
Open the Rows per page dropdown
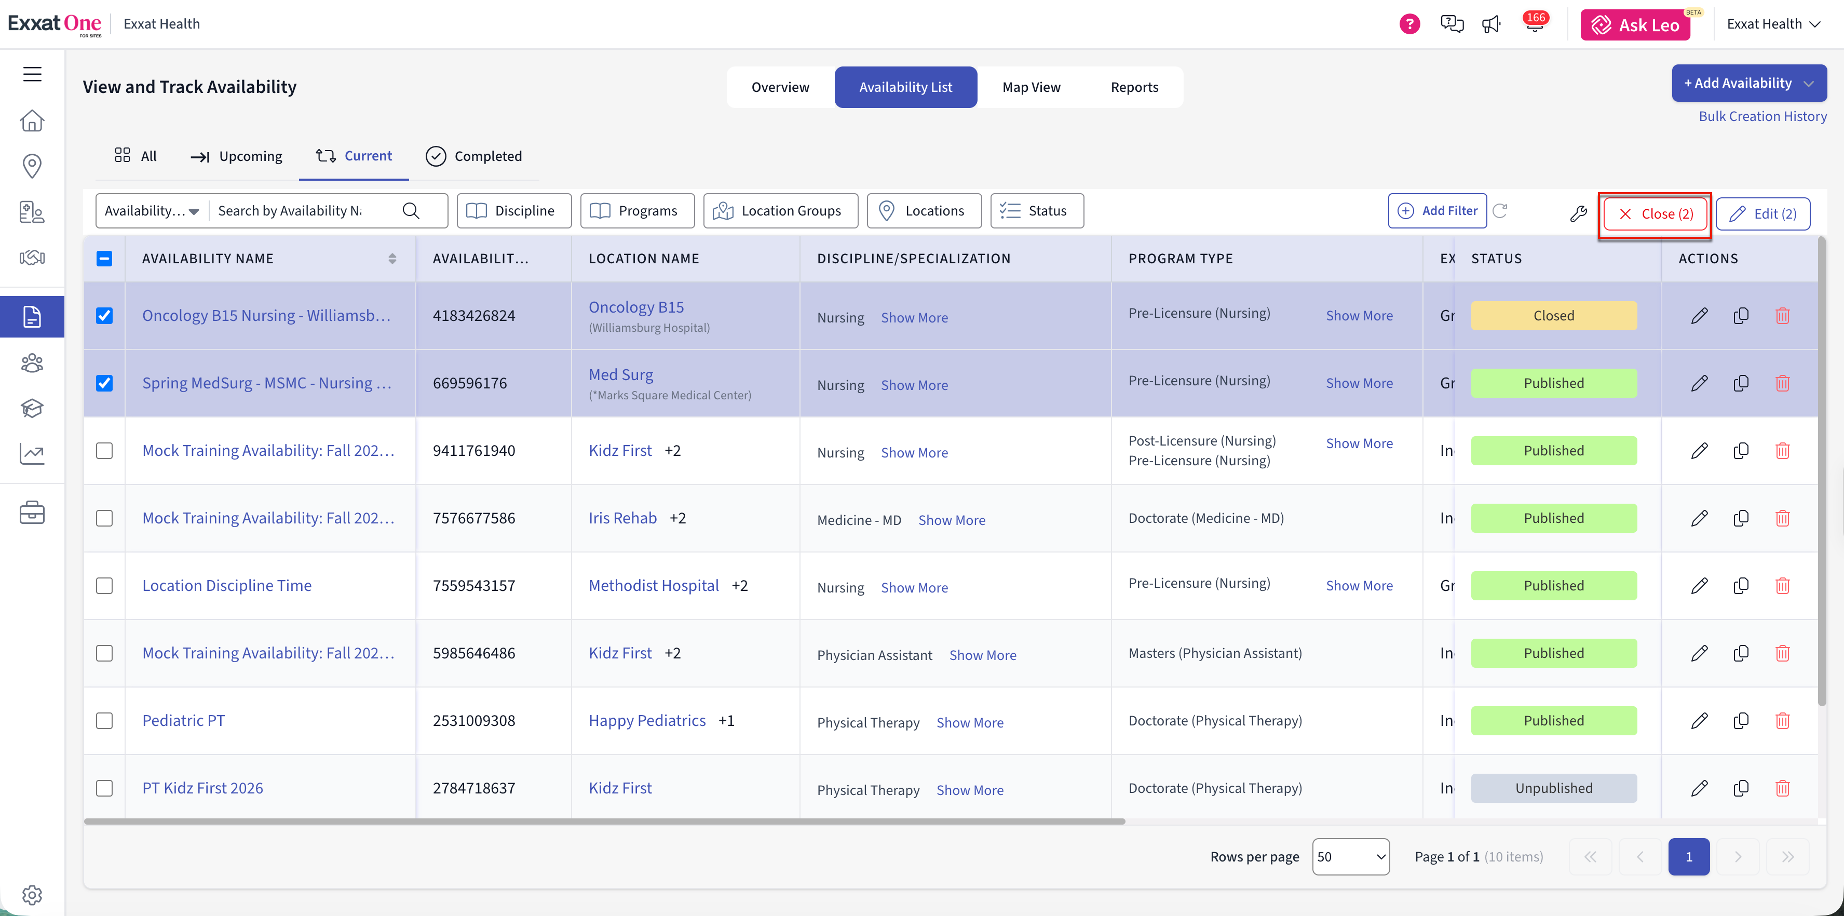tap(1350, 857)
